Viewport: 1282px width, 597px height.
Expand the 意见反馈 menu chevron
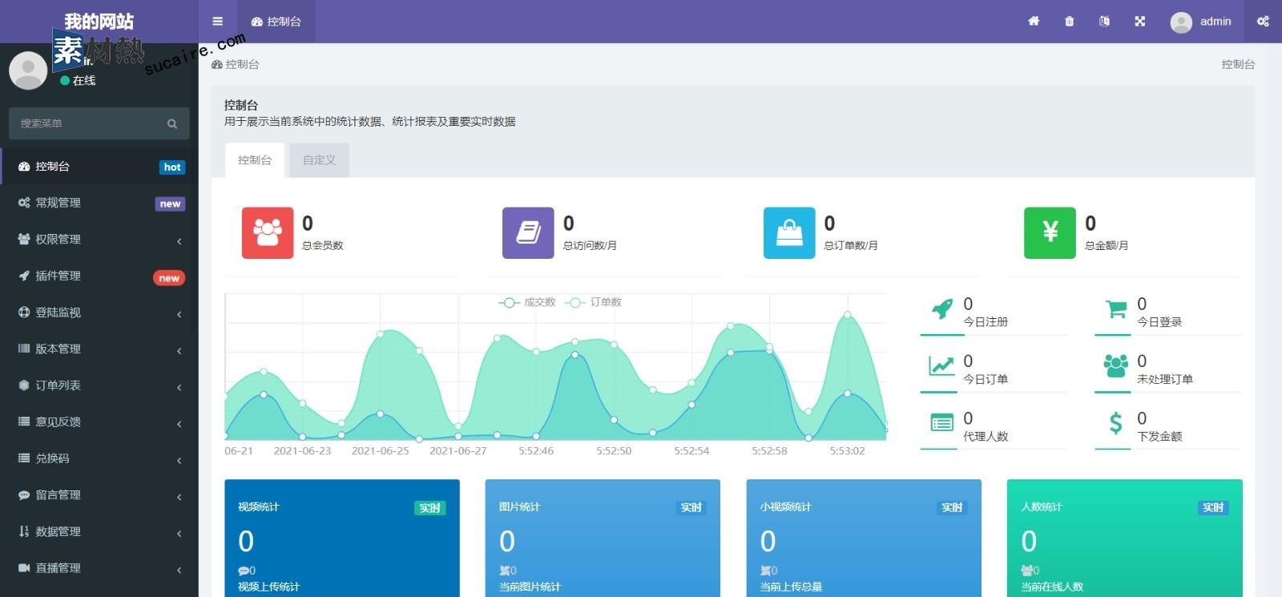[179, 423]
